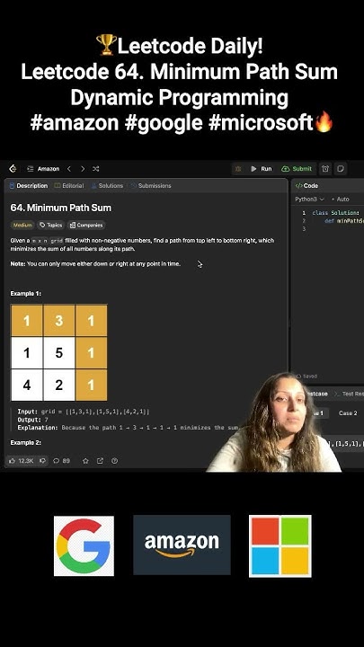Image resolution: width=364 pixels, height=647 pixels.
Task: Select the Case 2 test tab
Action: tap(348, 413)
